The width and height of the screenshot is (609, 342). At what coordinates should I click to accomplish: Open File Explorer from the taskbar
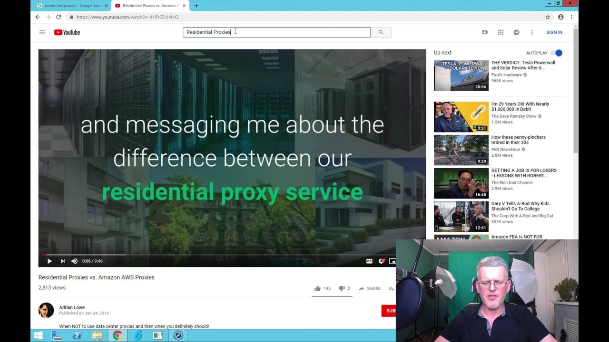[97, 336]
